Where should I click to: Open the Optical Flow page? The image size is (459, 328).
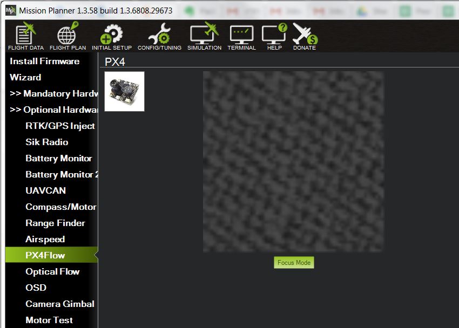[x=52, y=271]
